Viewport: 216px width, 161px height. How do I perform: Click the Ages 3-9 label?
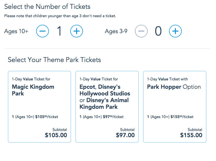point(116,31)
